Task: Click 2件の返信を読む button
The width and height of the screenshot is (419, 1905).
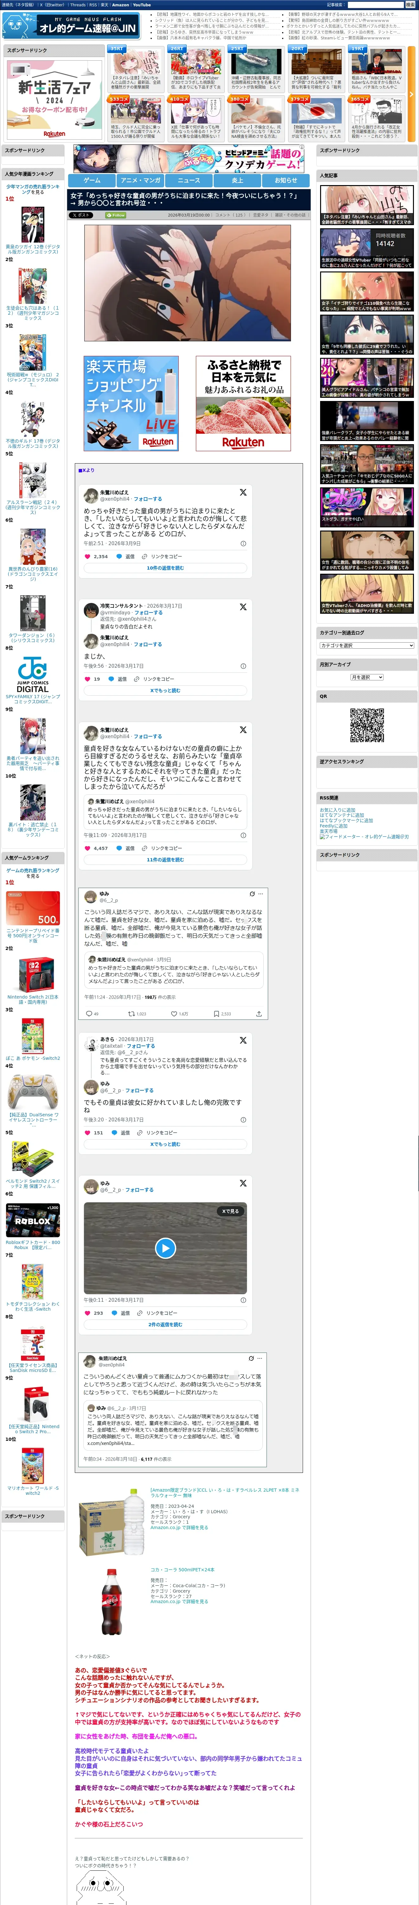Action: point(165,1325)
